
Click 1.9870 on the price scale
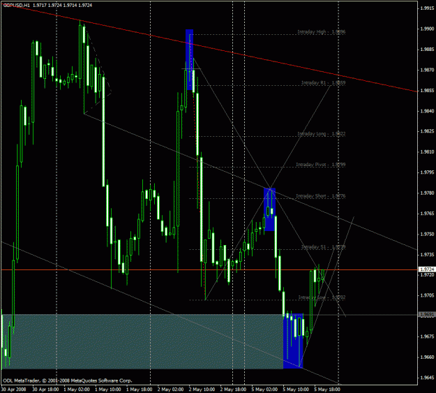pyautogui.click(x=428, y=70)
